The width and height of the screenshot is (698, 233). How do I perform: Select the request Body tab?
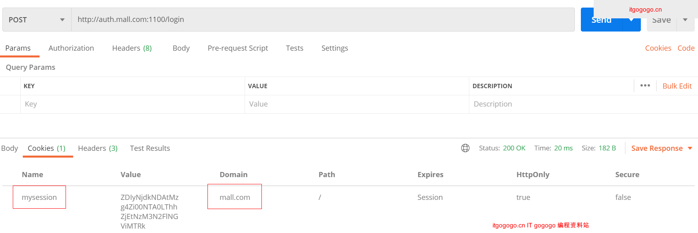tap(181, 48)
